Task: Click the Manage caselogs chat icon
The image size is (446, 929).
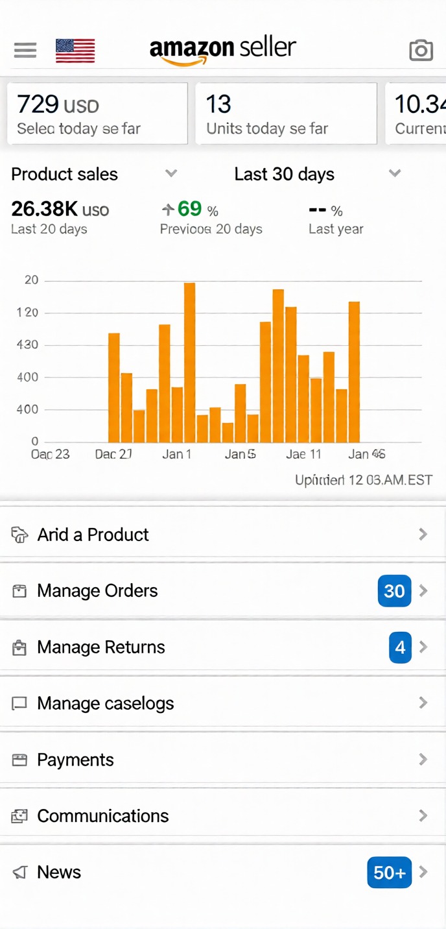Action: [x=20, y=703]
